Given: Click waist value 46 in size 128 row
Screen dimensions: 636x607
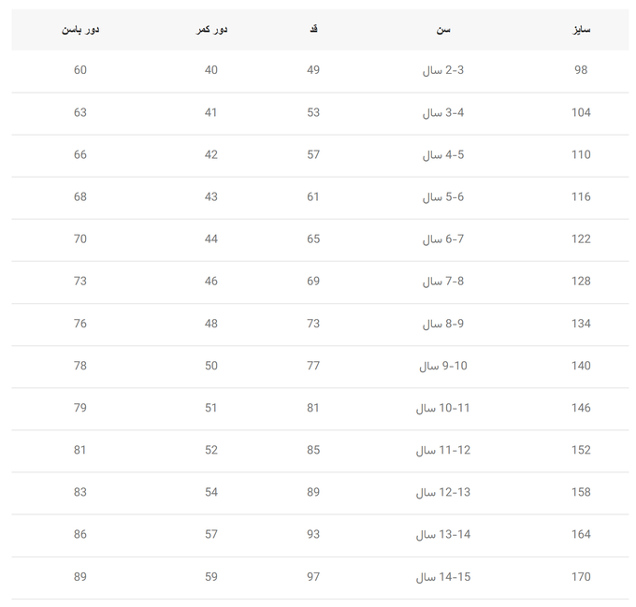Looking at the screenshot, I should (x=211, y=281).
